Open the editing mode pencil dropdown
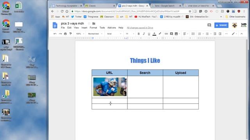250x140 pixels. point(234,34)
